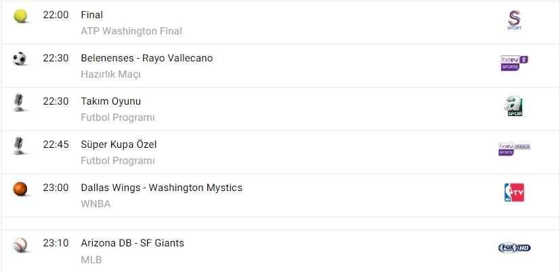This screenshot has height=272, width=560.
Task: Open the beIN Sports 2 channel logo
Action: (514, 63)
